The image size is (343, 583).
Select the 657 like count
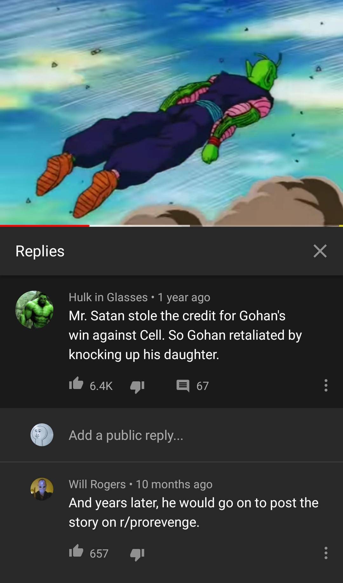click(99, 553)
